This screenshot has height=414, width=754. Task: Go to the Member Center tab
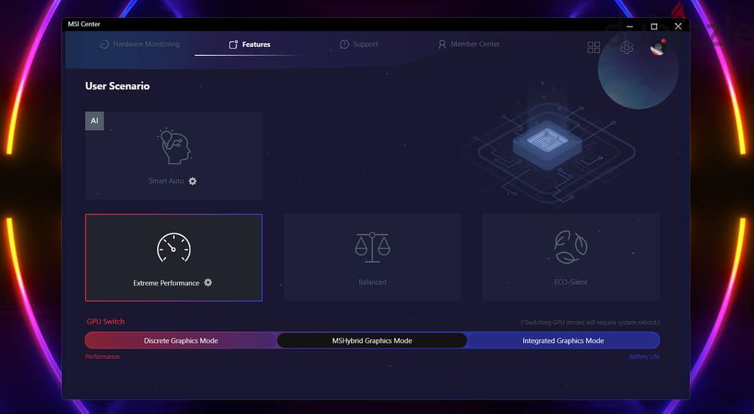click(x=469, y=43)
